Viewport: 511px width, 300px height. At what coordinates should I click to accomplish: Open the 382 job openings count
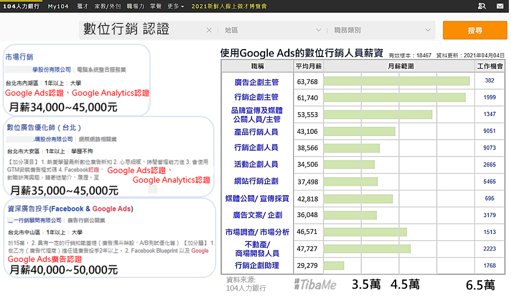pyautogui.click(x=490, y=81)
